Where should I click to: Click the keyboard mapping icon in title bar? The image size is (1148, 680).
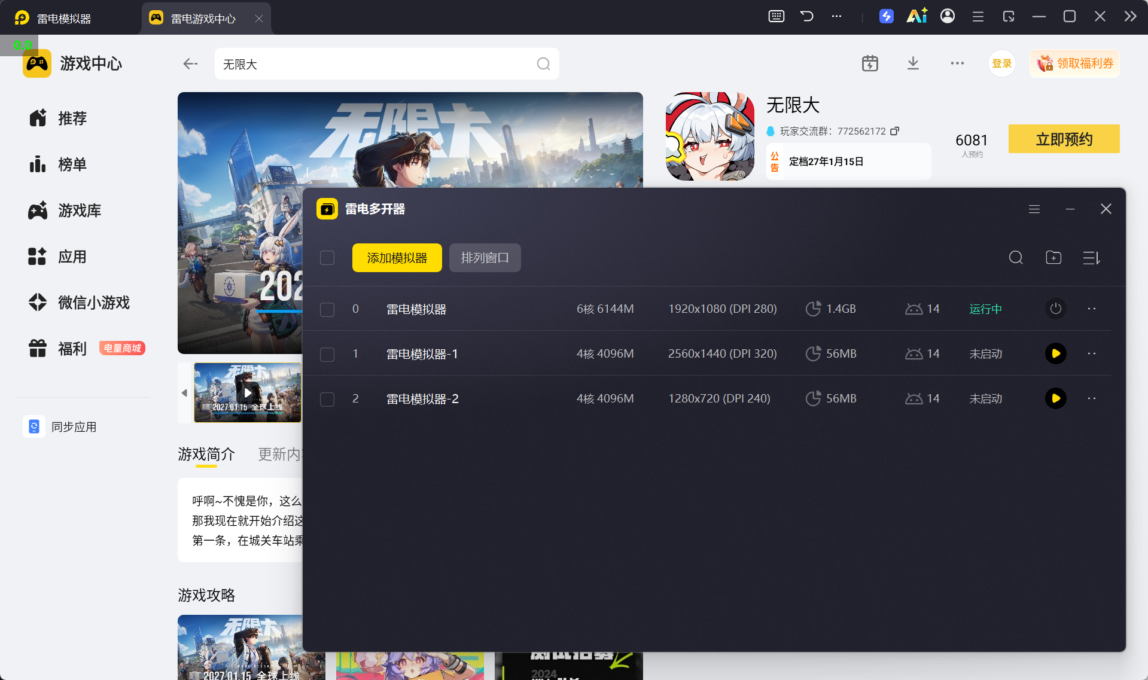point(777,16)
